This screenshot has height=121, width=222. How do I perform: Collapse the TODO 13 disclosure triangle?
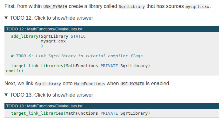(x=6, y=95)
